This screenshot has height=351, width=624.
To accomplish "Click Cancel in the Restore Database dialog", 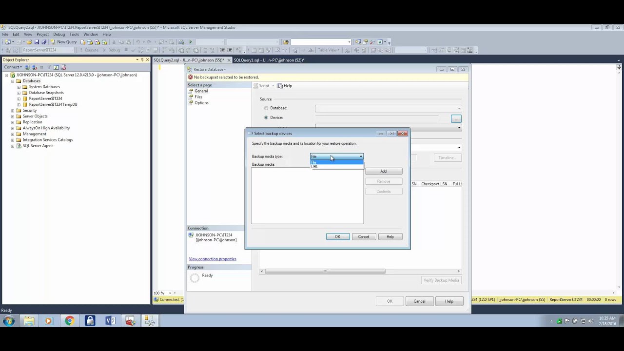I will coord(419,301).
